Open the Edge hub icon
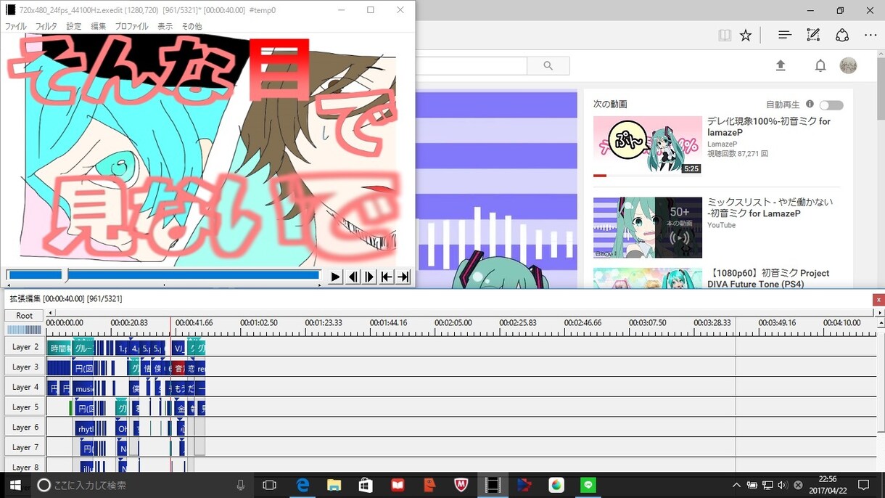 coord(784,35)
